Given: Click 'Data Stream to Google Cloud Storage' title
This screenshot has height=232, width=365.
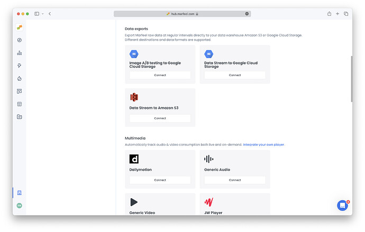Looking at the screenshot, I should click(x=231, y=64).
